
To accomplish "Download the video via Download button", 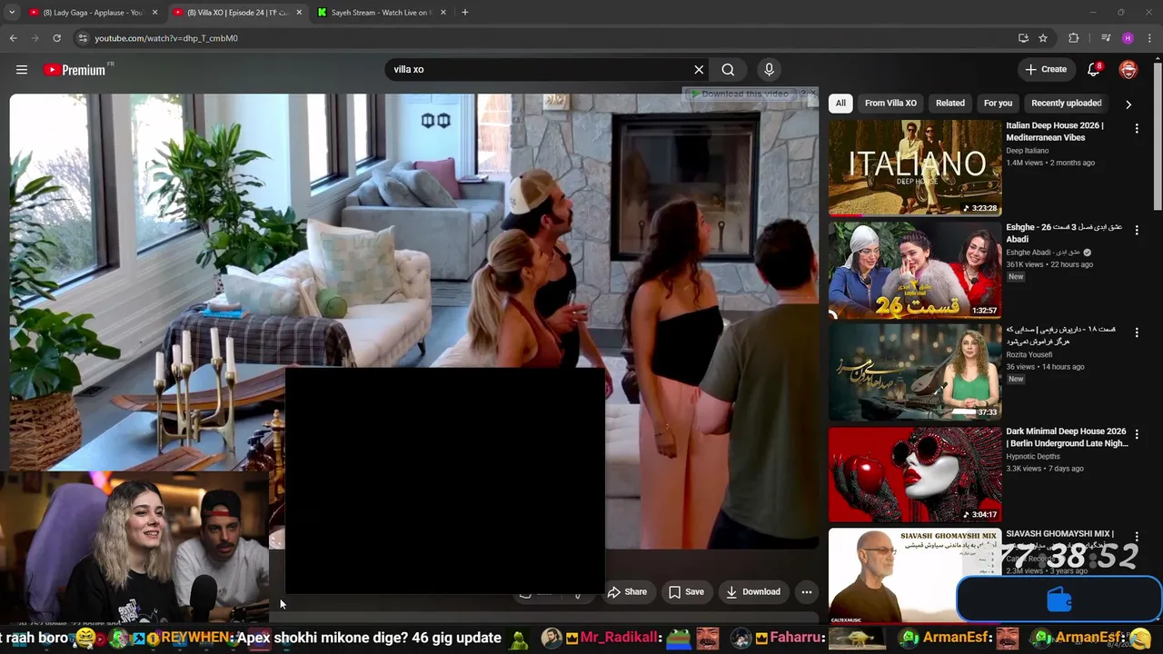I will 752,592.
